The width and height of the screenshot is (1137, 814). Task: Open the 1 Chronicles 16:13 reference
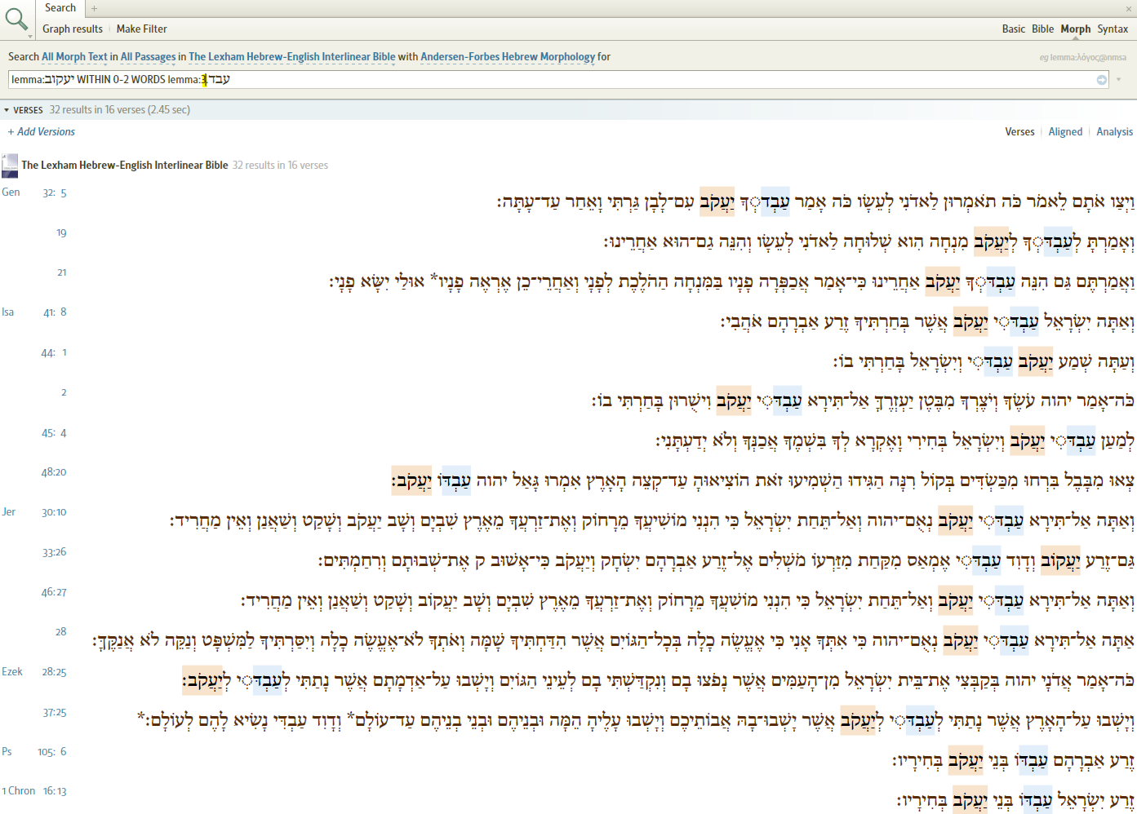pyautogui.click(x=55, y=791)
